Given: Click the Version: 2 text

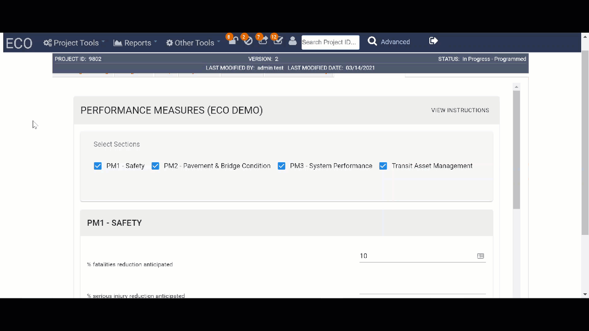Looking at the screenshot, I should pyautogui.click(x=263, y=59).
